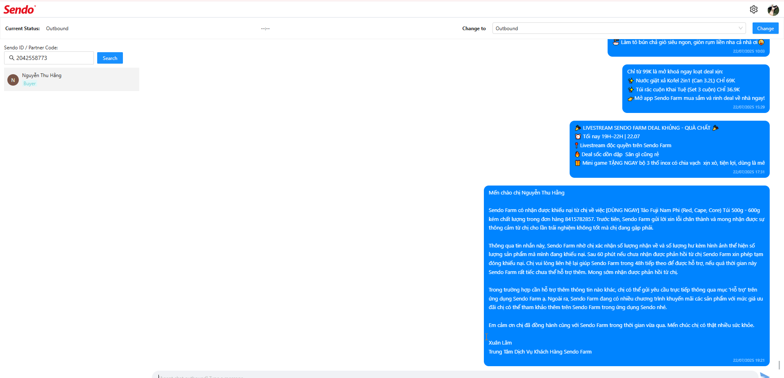
Task: Open the settings gear icon
Action: tap(754, 9)
